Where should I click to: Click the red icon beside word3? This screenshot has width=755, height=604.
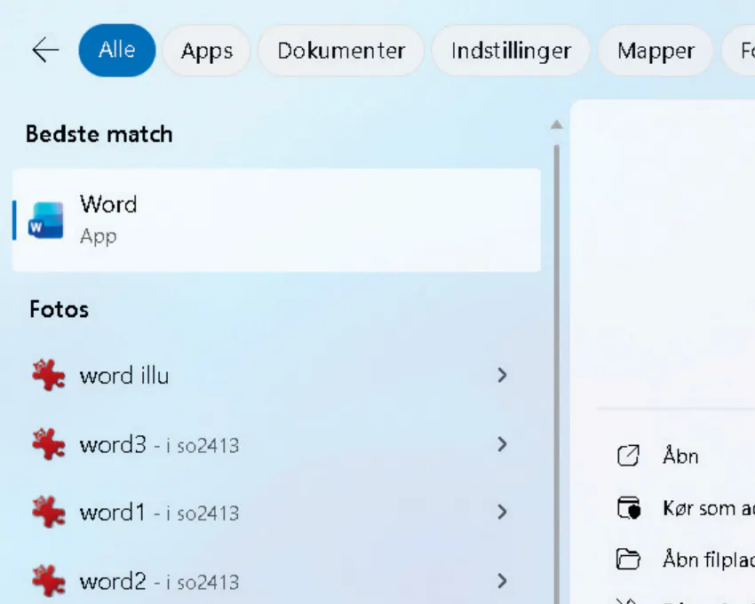(x=48, y=444)
